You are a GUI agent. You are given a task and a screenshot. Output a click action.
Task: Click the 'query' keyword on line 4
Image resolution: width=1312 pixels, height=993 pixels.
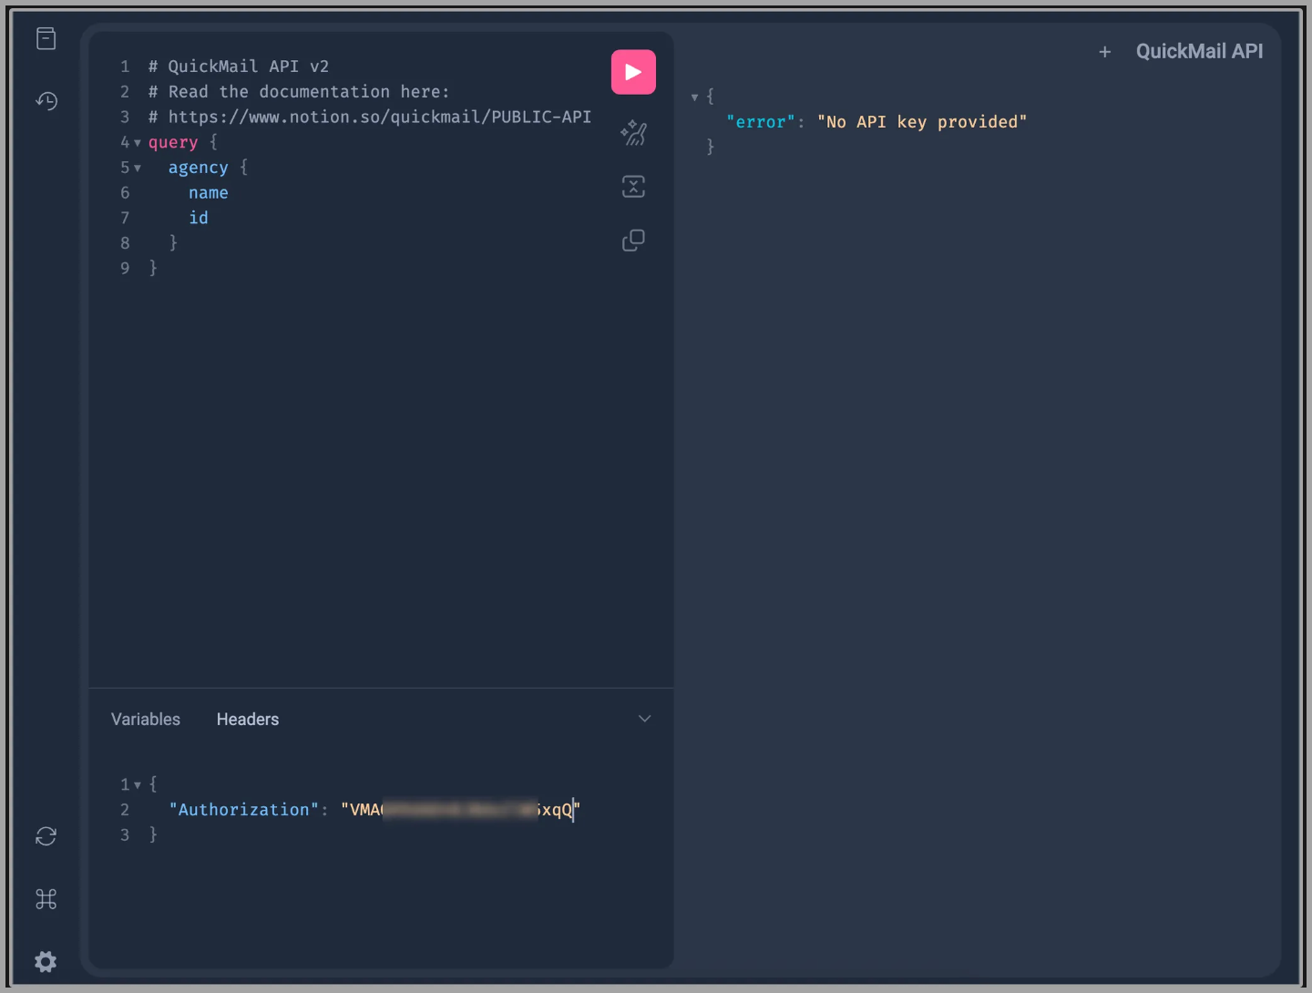pos(173,142)
